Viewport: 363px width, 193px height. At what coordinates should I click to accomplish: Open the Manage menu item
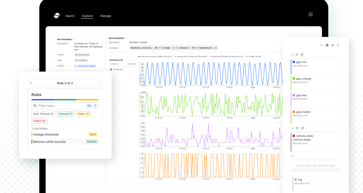(x=105, y=16)
